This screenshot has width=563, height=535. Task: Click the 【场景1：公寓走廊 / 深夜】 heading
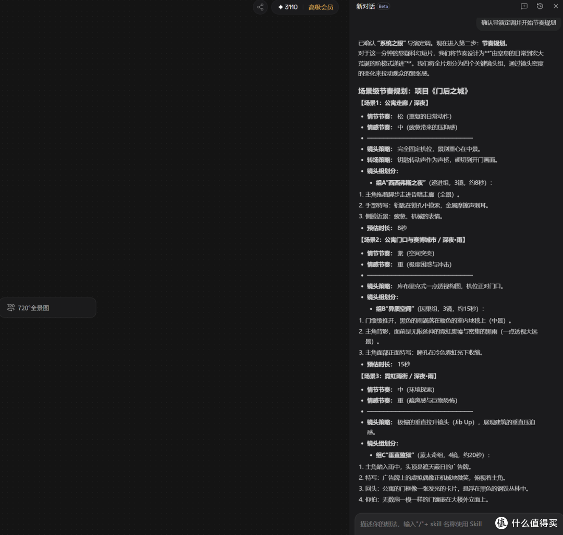pos(394,103)
